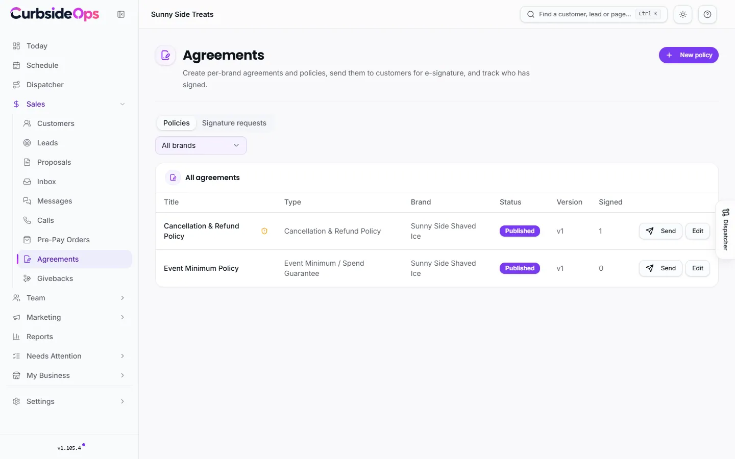Screen dimensions: 735x459
Task: Edit the Cancellation & Refund Policy
Action: [698, 231]
